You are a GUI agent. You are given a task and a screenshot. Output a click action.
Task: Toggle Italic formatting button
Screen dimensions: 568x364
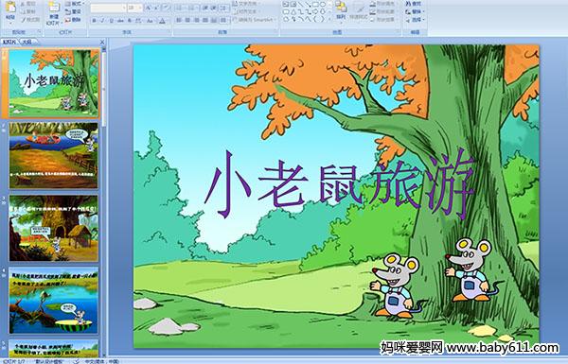(x=103, y=21)
